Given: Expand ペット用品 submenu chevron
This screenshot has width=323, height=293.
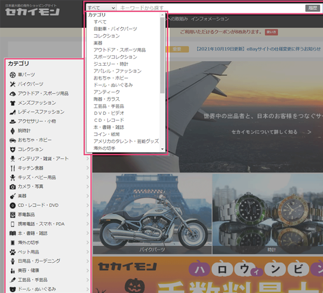Looking at the screenshot, I should click(x=88, y=252).
